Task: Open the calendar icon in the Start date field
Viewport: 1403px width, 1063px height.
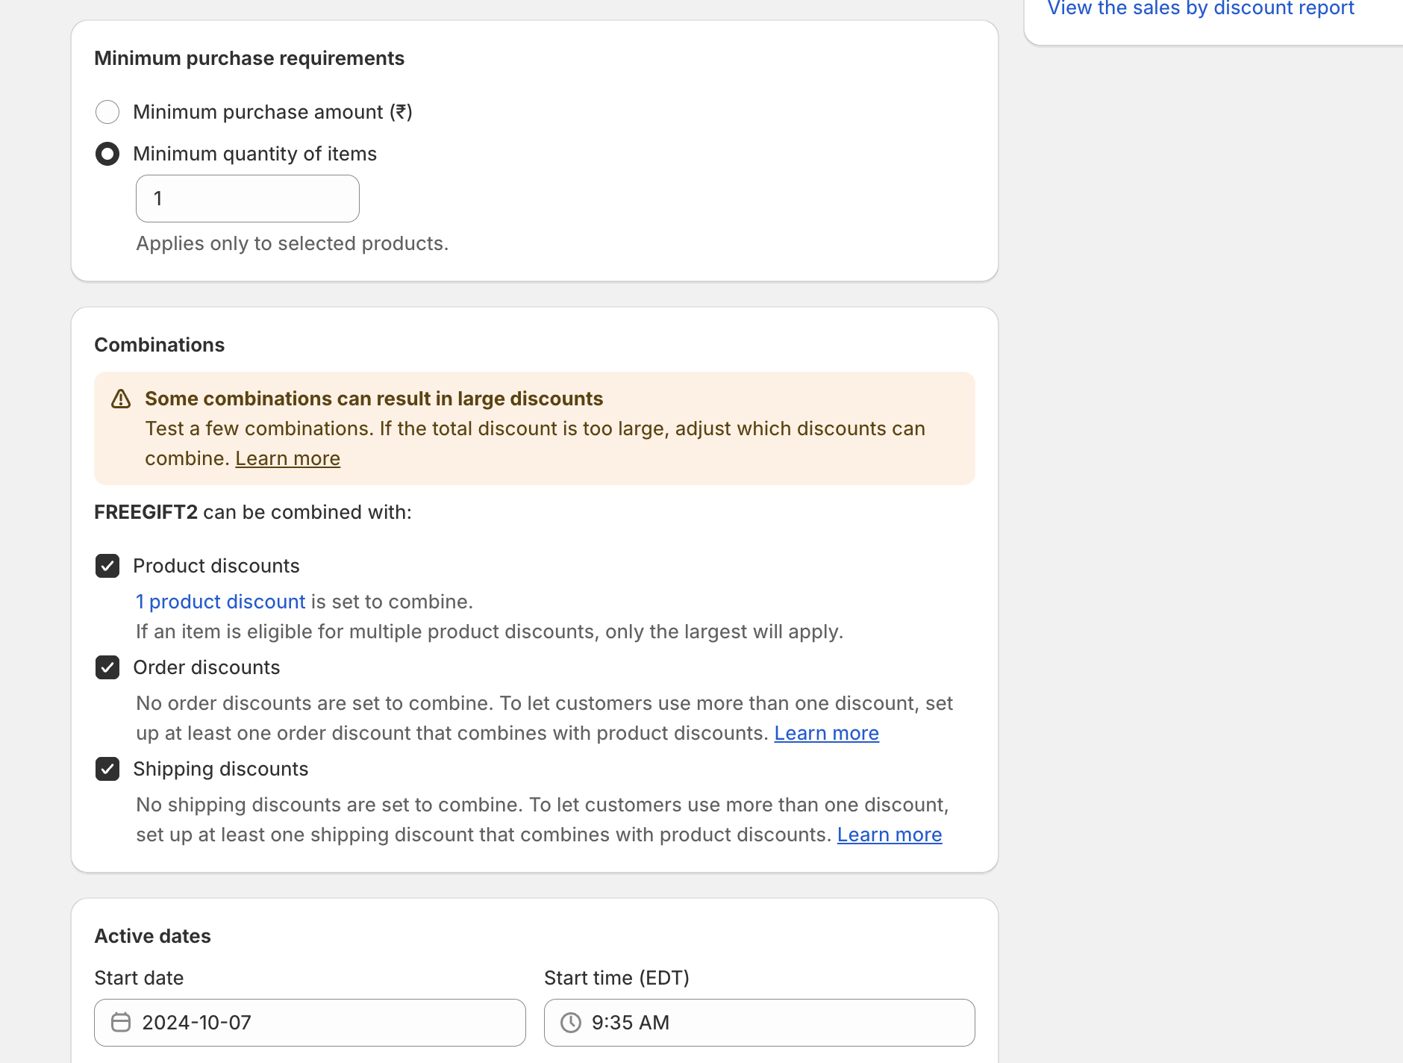Action: click(x=120, y=1022)
